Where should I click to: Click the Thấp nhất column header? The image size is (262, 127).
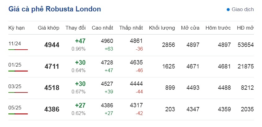131,28
